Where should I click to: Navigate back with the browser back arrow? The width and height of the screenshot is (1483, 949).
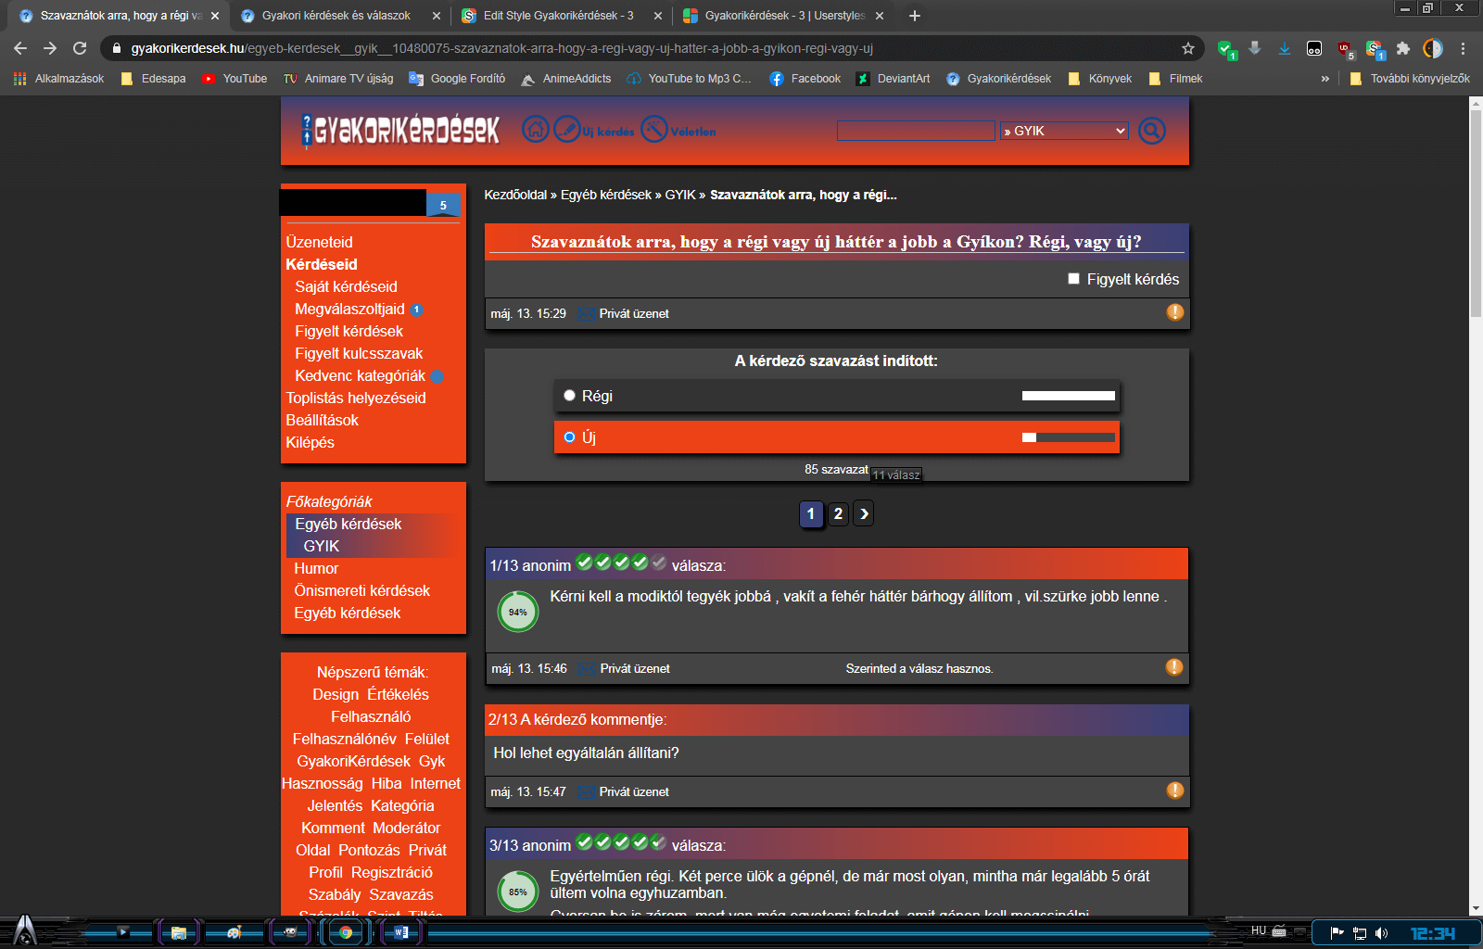[x=20, y=48]
